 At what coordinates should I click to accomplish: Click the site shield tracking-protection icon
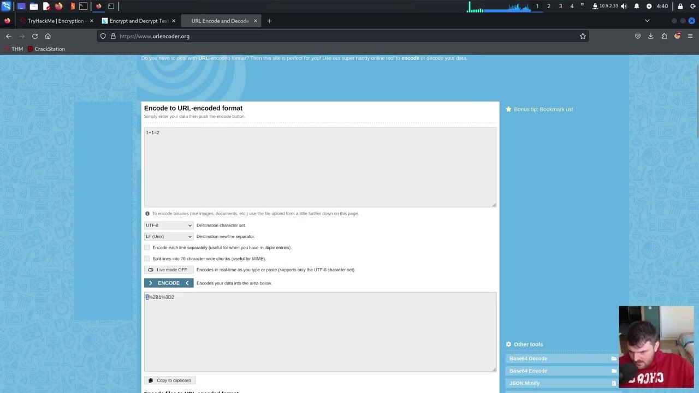[103, 36]
